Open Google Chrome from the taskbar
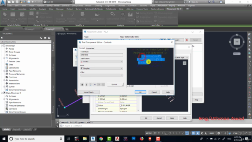Viewport: 252px width, 142px height. [101, 138]
